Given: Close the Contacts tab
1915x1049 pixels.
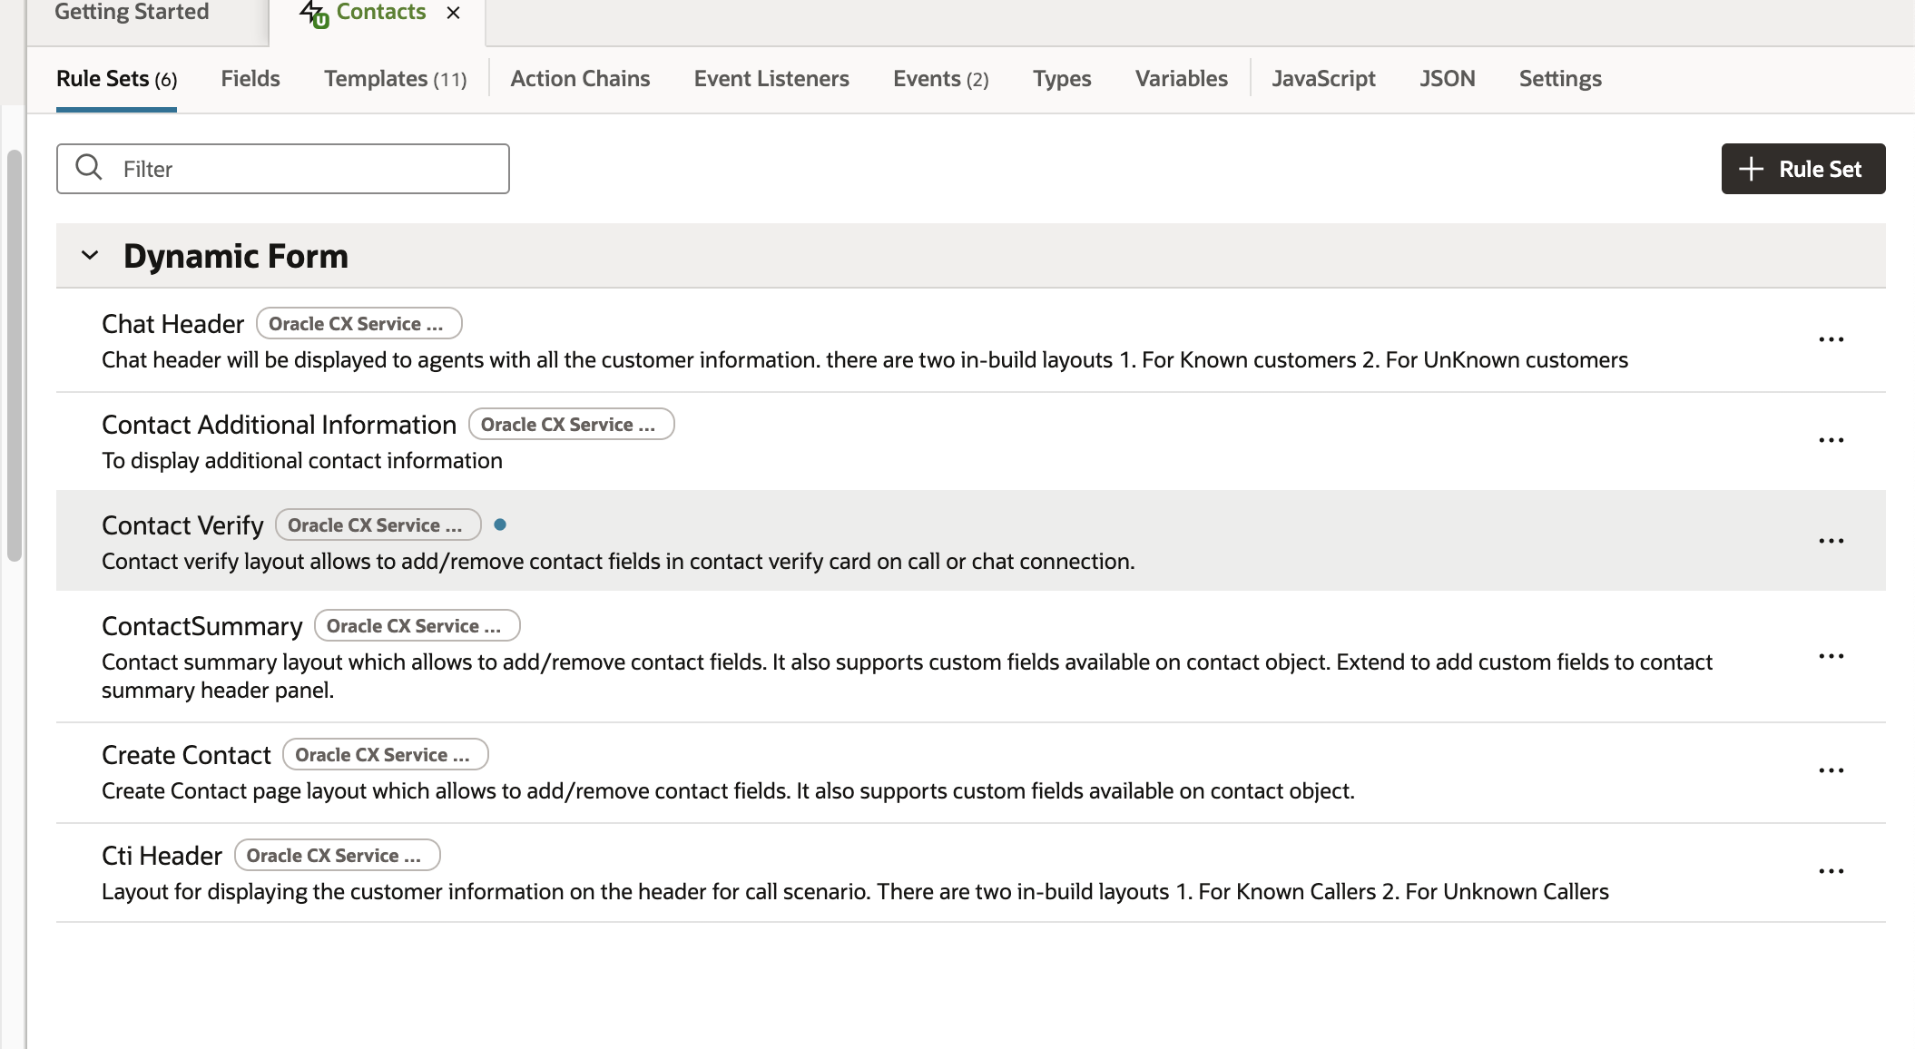Looking at the screenshot, I should pyautogui.click(x=454, y=13).
